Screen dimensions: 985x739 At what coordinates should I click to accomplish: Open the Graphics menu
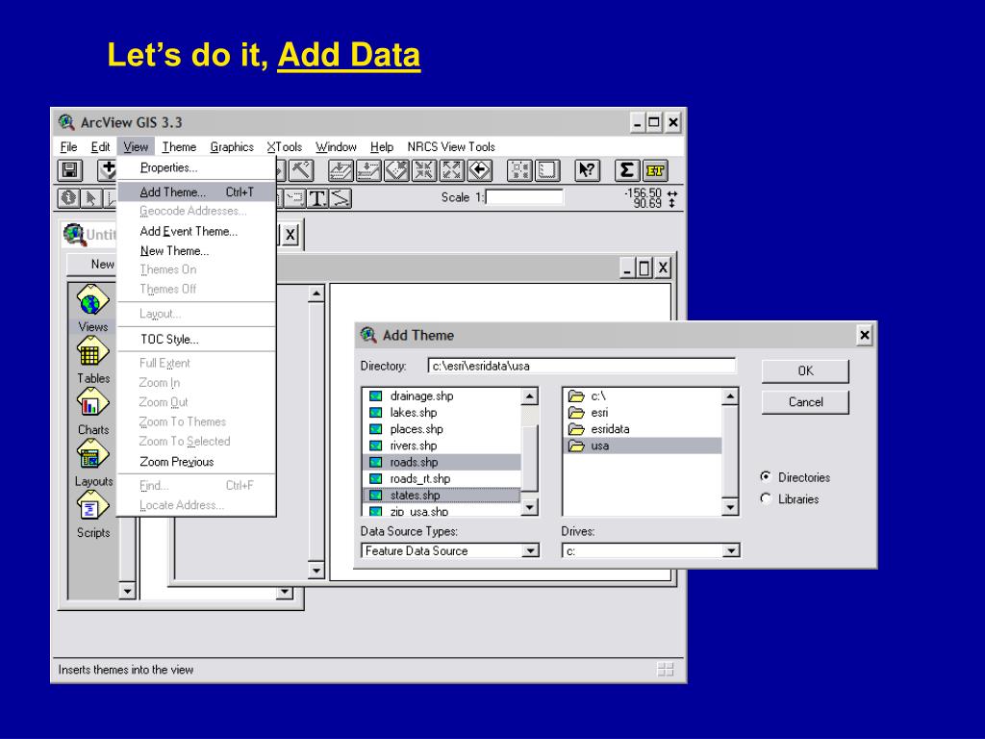pos(232,146)
